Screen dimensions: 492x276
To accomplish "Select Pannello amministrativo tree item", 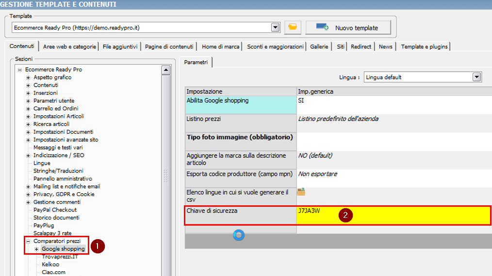I will tap(63, 179).
